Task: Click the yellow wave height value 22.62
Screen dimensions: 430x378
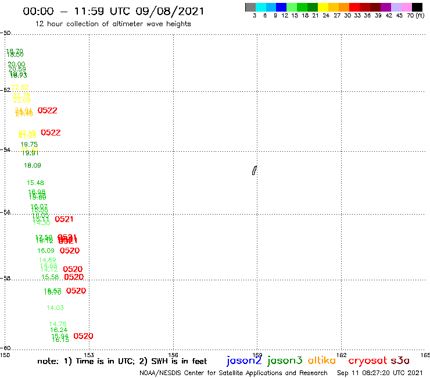Action: (20, 87)
